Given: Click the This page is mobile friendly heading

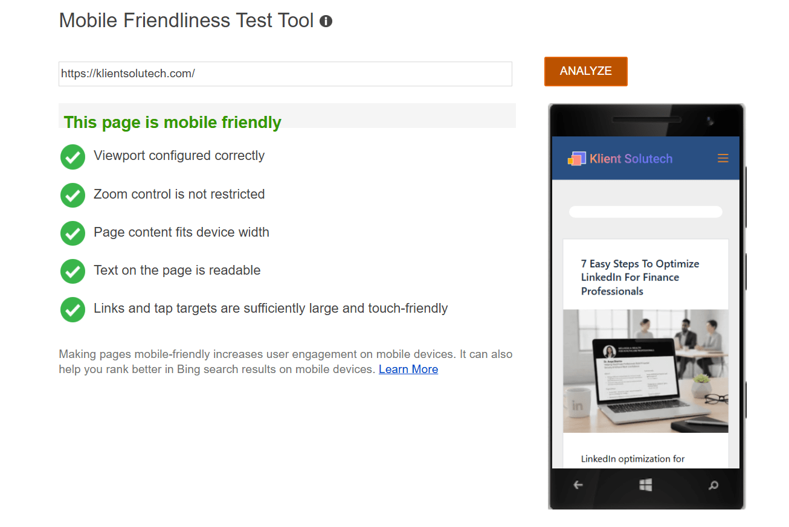Looking at the screenshot, I should pyautogui.click(x=173, y=123).
